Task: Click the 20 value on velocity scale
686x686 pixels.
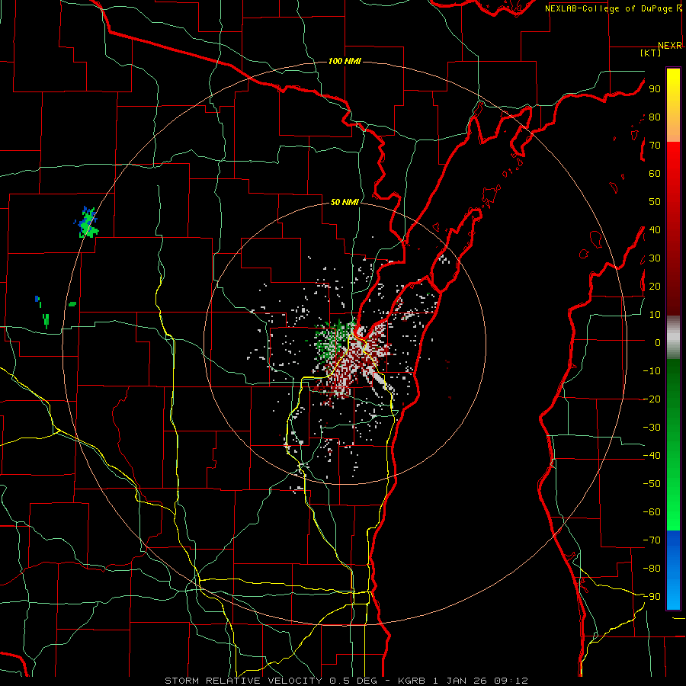Action: click(x=655, y=287)
